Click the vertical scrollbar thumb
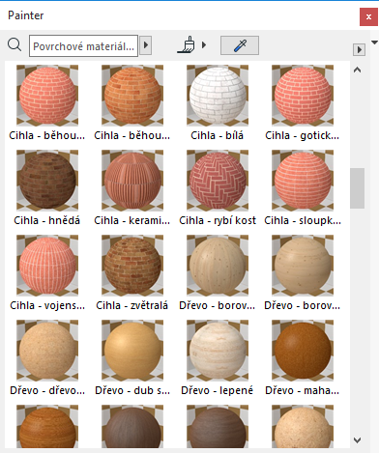Screen dimensions: 379x453 coord(357,188)
